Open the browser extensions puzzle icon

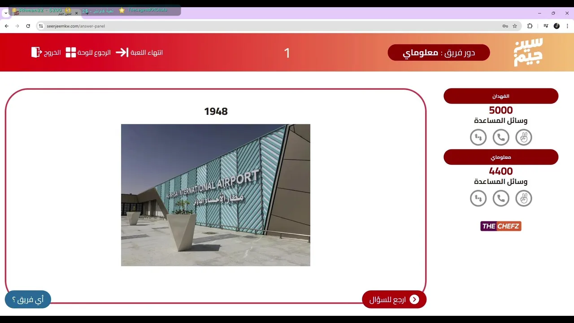(x=530, y=26)
